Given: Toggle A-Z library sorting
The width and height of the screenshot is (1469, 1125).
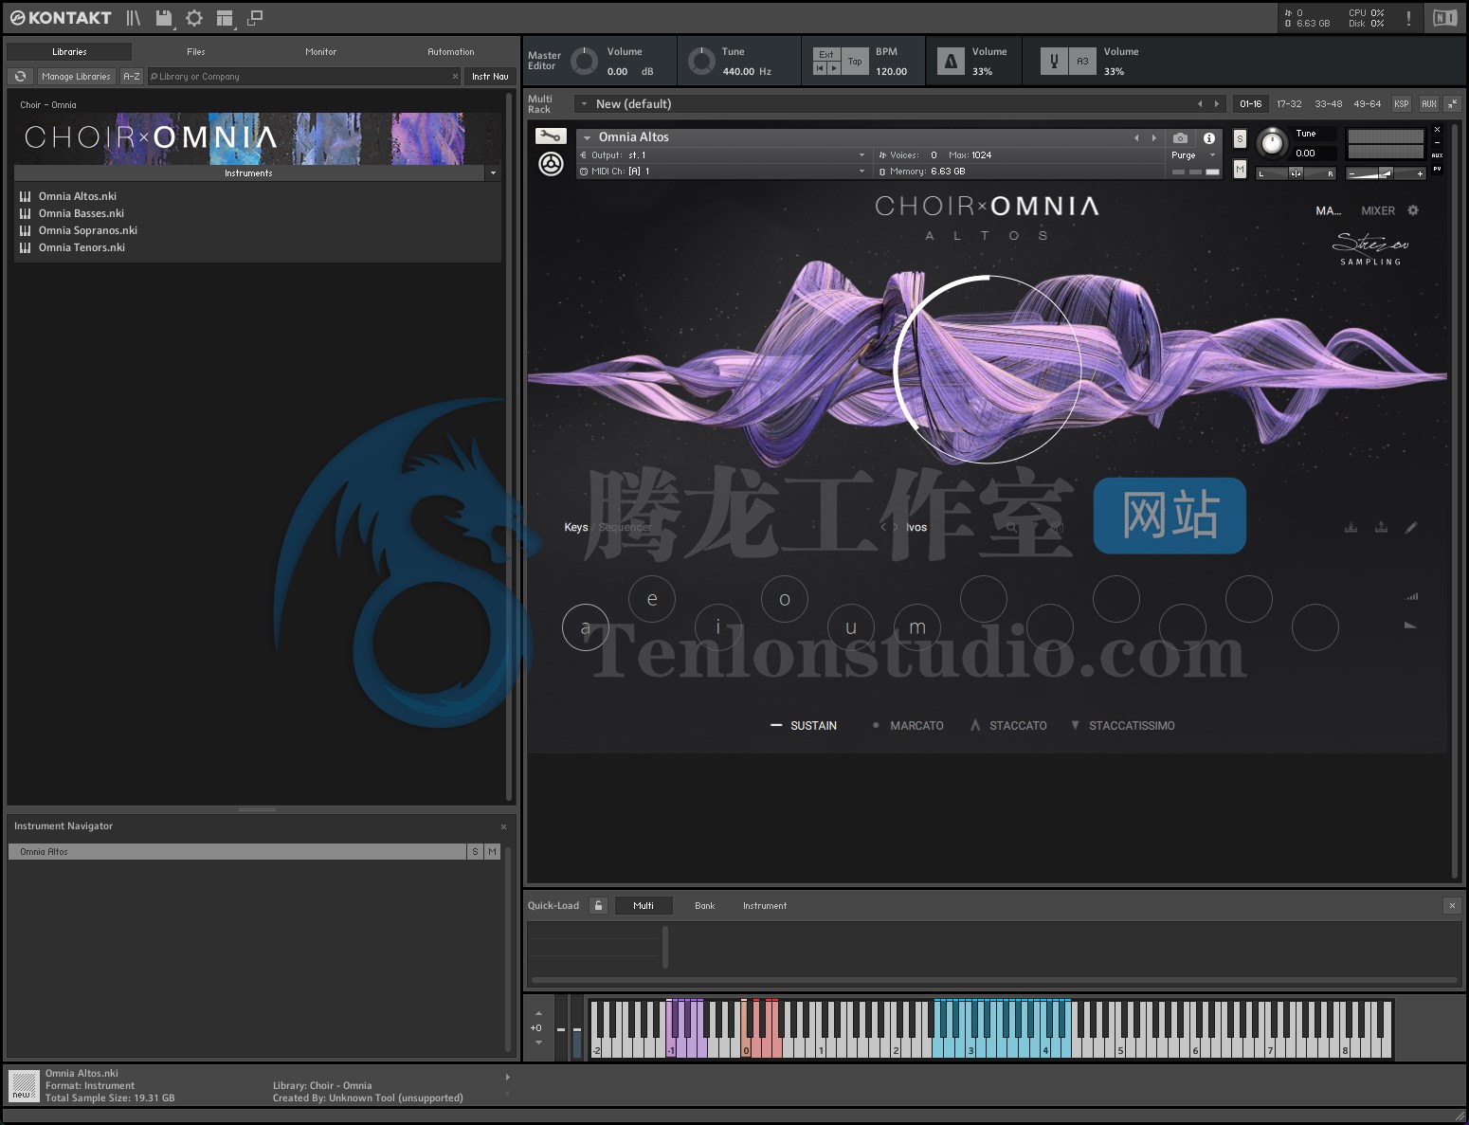Looking at the screenshot, I should pos(132,76).
